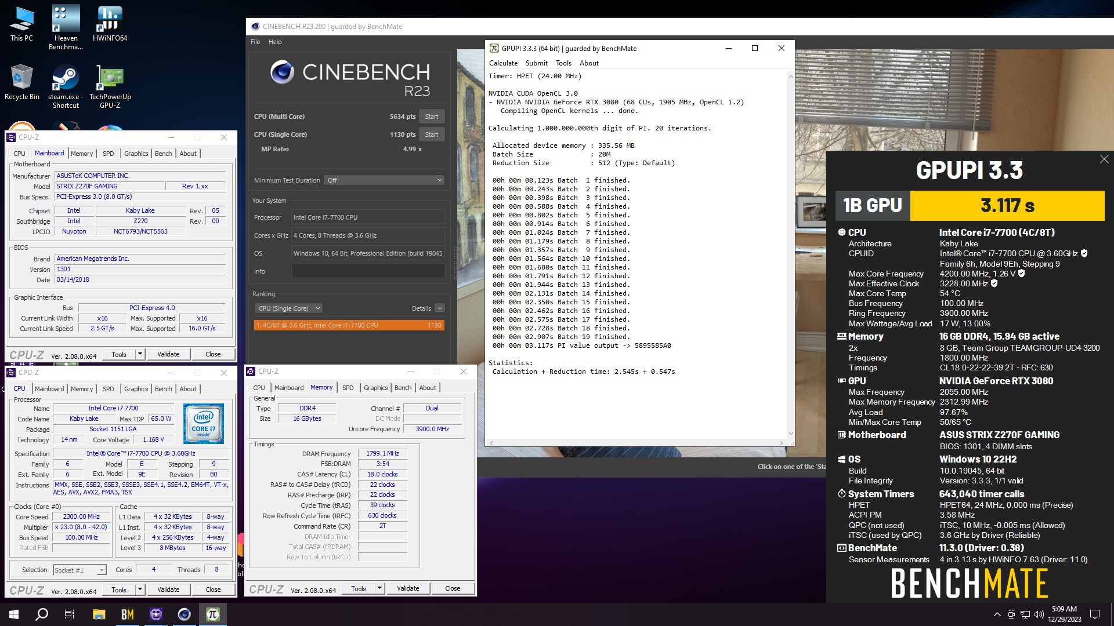Viewport: 1114px width, 626px height.
Task: Click the GPUPI pi title bar icon
Action: tap(494, 49)
